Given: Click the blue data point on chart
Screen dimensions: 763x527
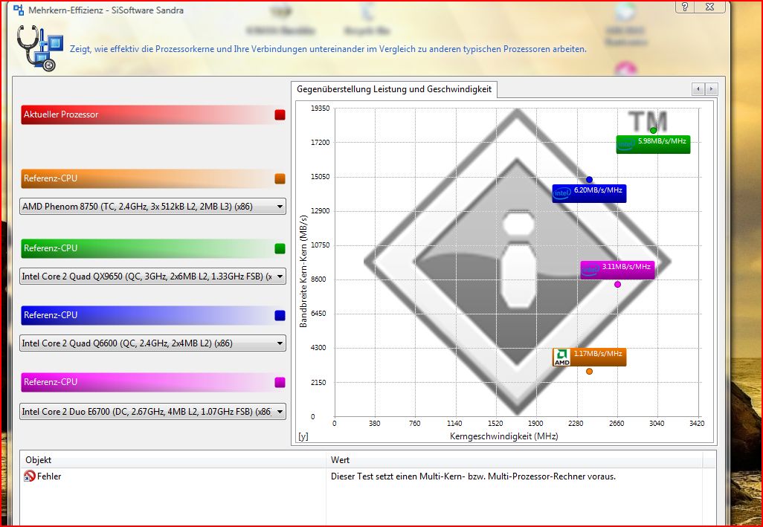Looking at the screenshot, I should [589, 179].
